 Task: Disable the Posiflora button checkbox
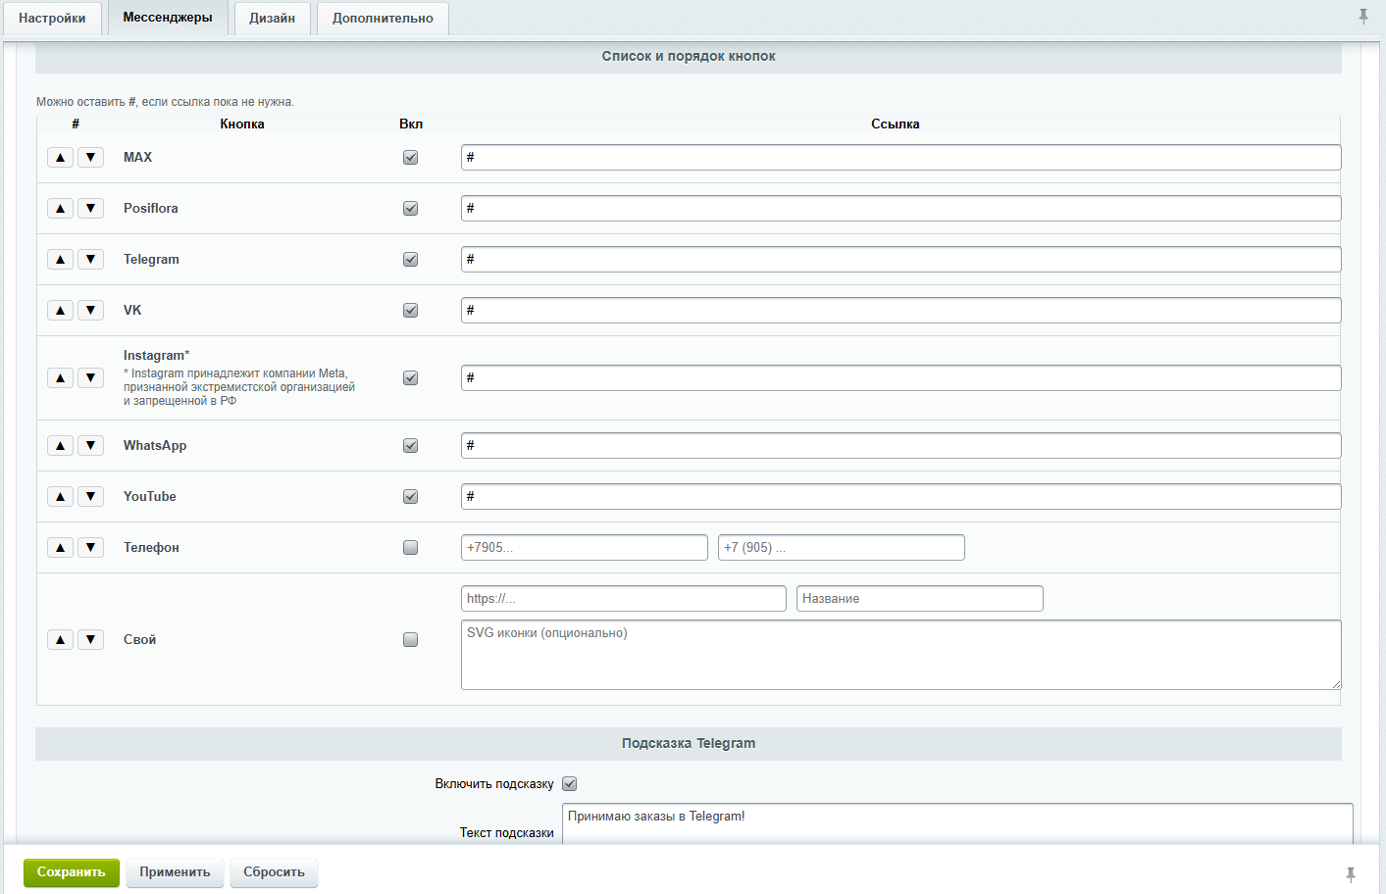coord(411,208)
